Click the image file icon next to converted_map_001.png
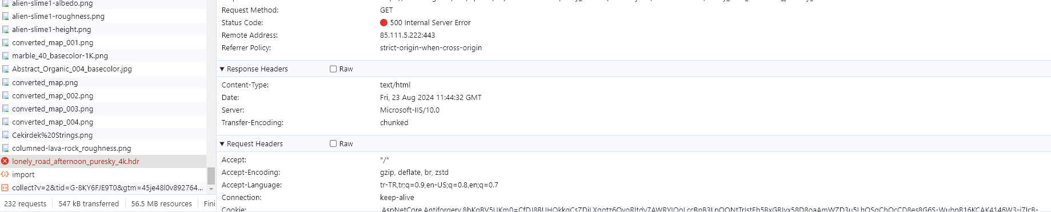Screen dimensions: 1051x212 [5, 42]
